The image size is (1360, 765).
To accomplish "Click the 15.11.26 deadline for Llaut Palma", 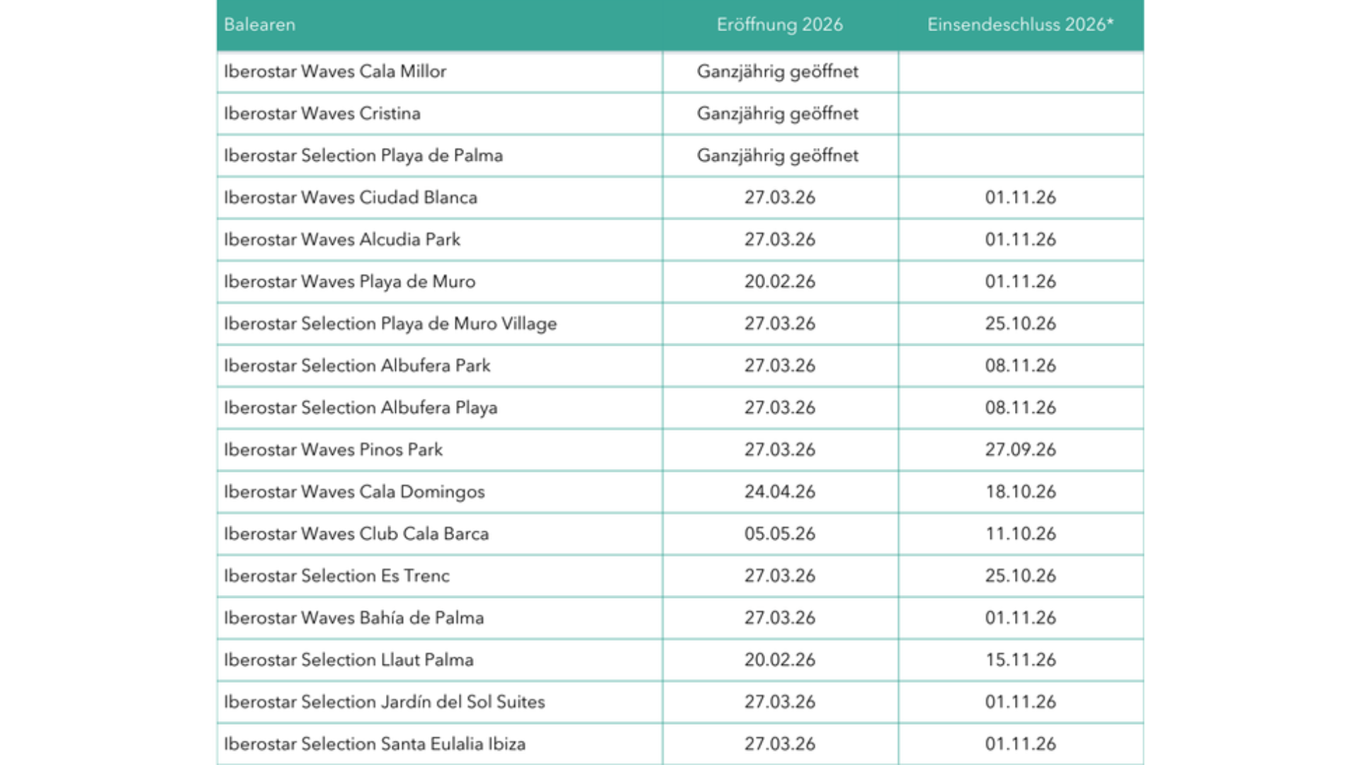I will [1020, 660].
